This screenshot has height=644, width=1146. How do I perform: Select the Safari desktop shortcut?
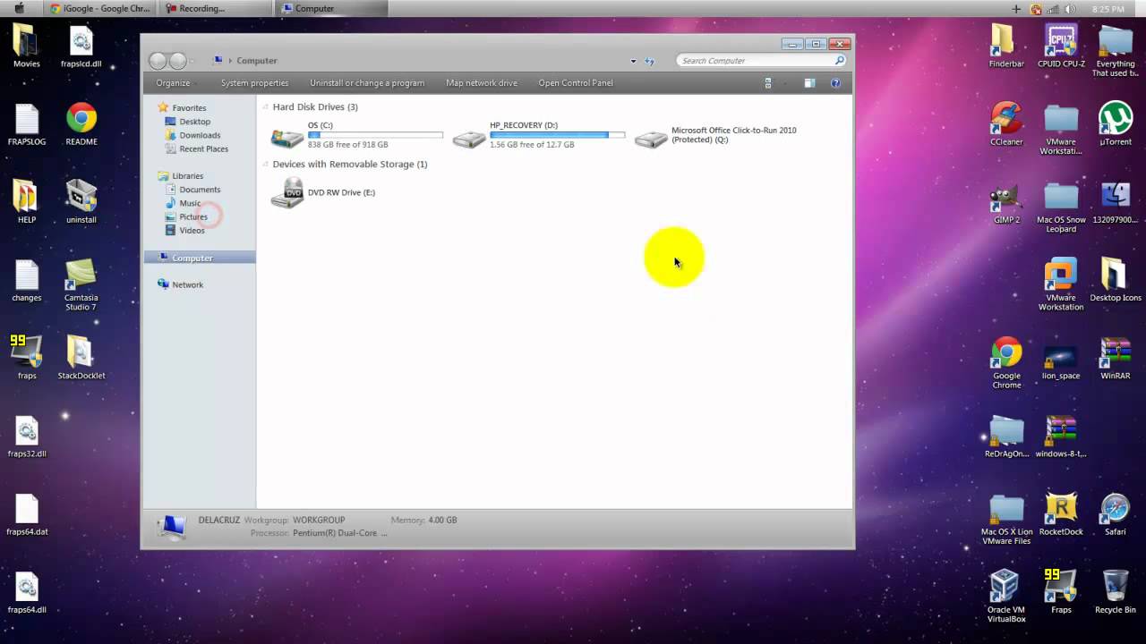point(1116,513)
